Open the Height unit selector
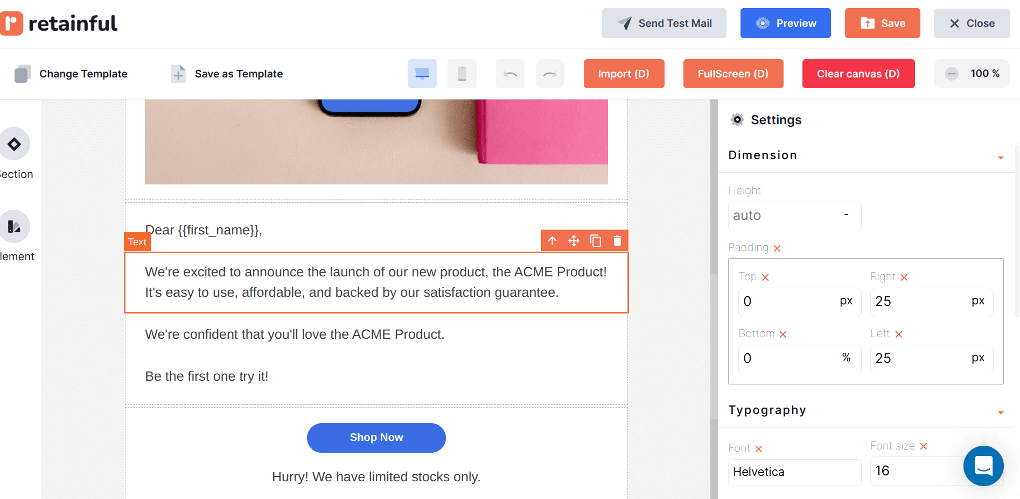The height and width of the screenshot is (499, 1020). point(847,216)
